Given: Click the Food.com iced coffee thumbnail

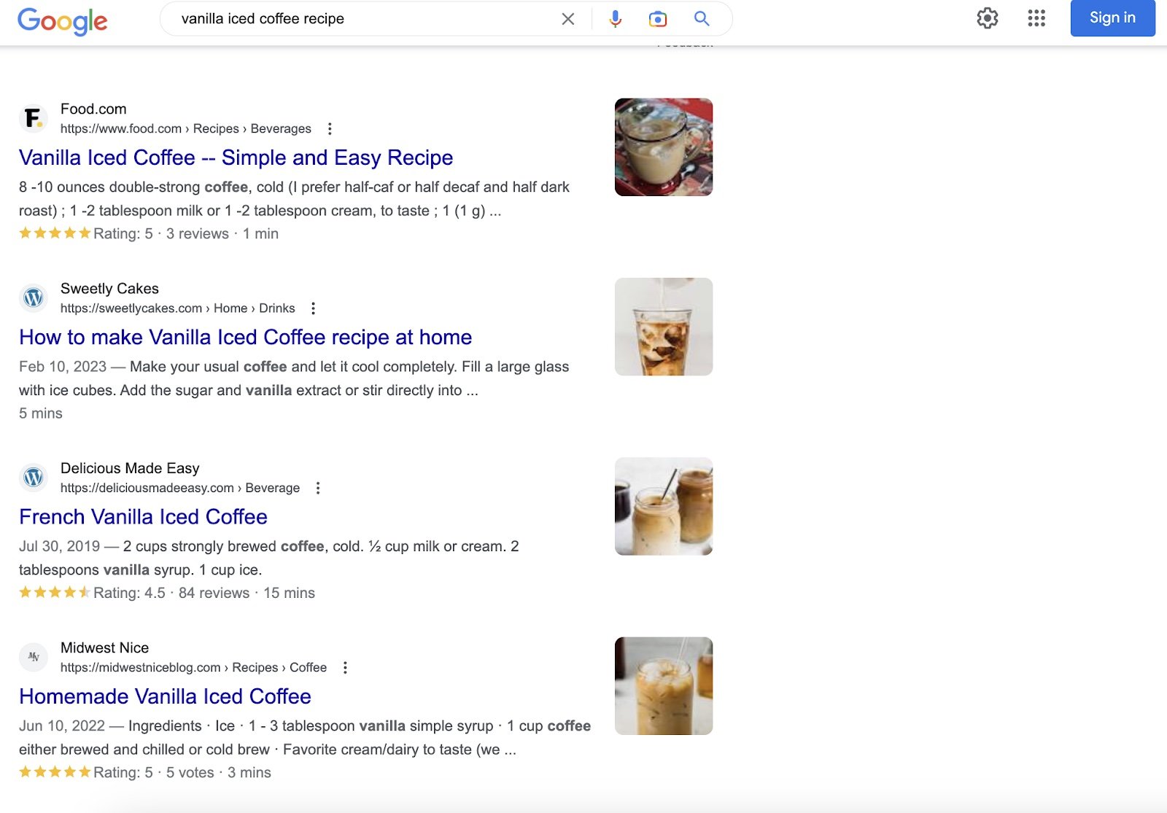Looking at the screenshot, I should pyautogui.click(x=664, y=147).
